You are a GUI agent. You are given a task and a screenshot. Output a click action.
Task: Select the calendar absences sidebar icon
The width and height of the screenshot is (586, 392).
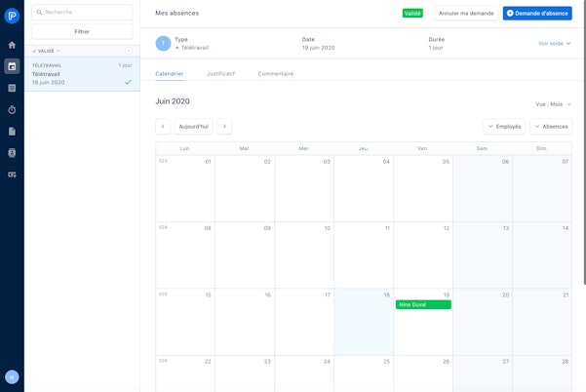pyautogui.click(x=12, y=66)
